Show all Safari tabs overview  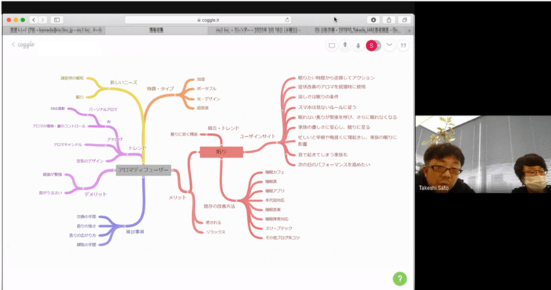(404, 20)
